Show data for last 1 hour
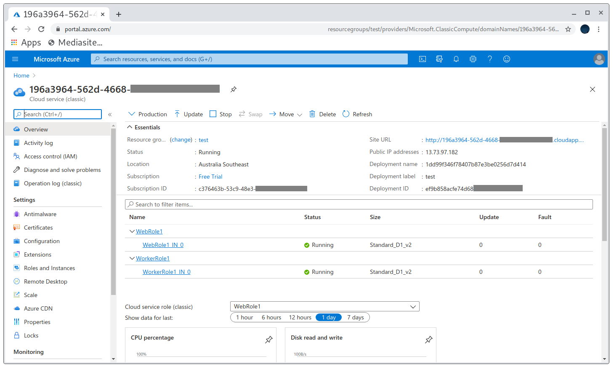Image resolution: width=614 pixels, height=367 pixels. [245, 317]
